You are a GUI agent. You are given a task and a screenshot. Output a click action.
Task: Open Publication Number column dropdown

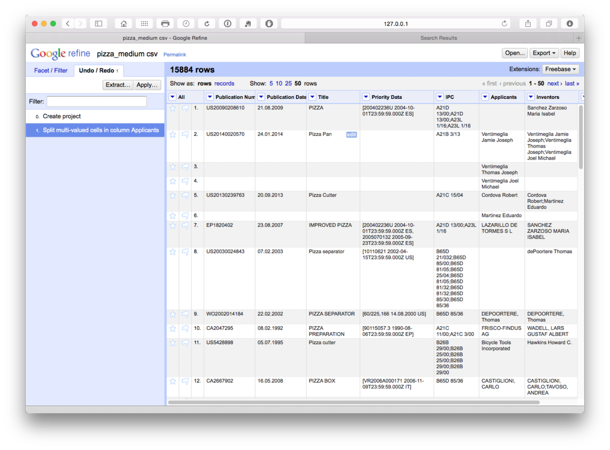pos(210,97)
